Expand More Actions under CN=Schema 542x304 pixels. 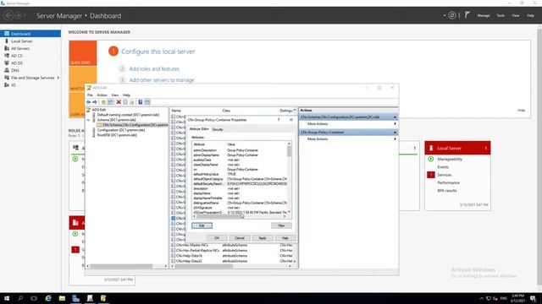(x=348, y=124)
